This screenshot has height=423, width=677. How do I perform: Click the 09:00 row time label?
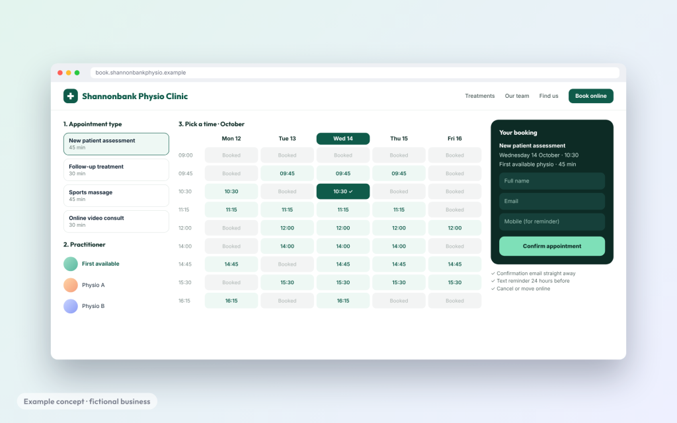186,155
